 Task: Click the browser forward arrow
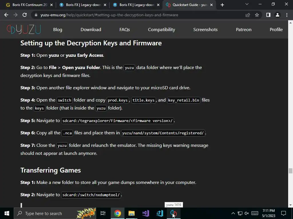15,15
